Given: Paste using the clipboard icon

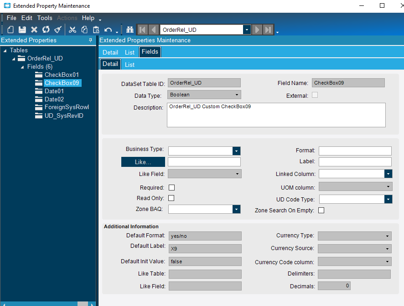Looking at the screenshot, I should tap(96, 30).
